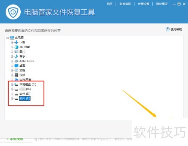Viewport: 188px width, 146px height.
Task: Expand the 桌面 folder node
Action: pos(12,66)
